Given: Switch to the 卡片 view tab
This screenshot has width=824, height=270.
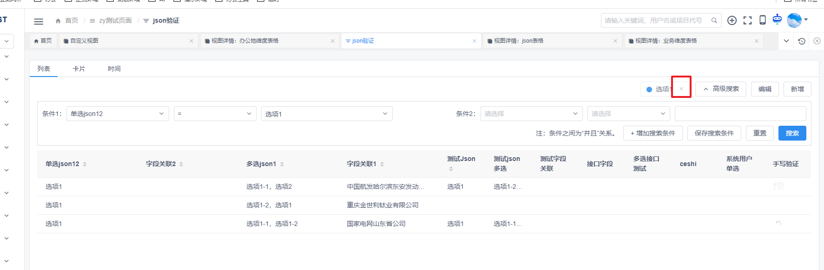Looking at the screenshot, I should 79,69.
